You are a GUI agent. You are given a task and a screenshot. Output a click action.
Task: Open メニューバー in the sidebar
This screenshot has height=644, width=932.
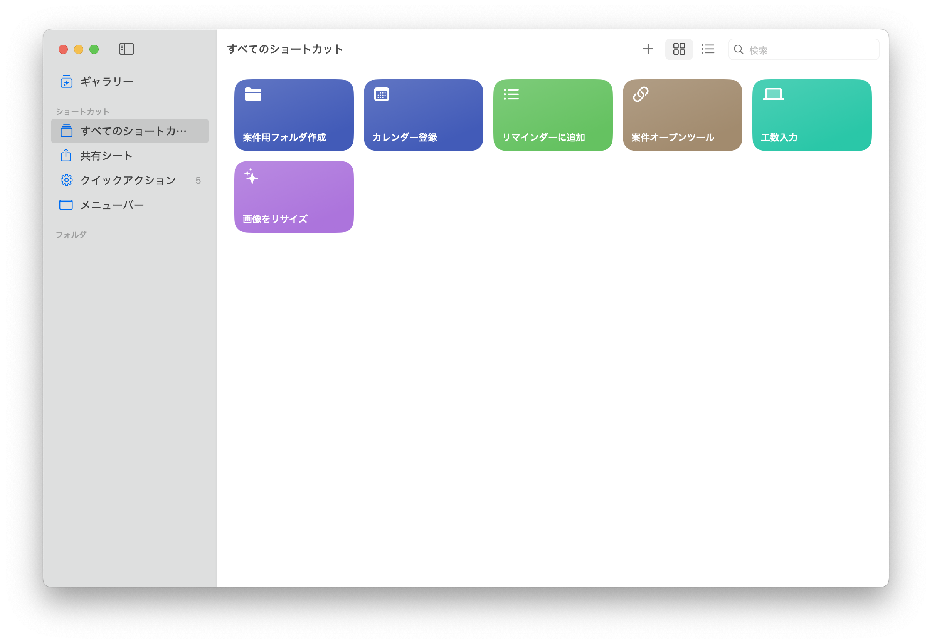pyautogui.click(x=129, y=205)
